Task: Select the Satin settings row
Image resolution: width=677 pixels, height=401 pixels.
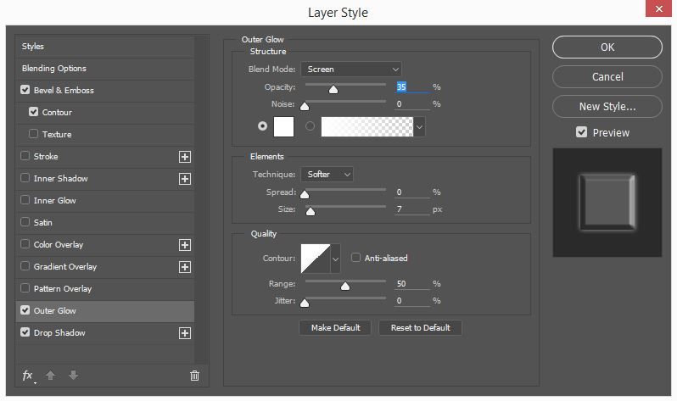Action: [104, 223]
